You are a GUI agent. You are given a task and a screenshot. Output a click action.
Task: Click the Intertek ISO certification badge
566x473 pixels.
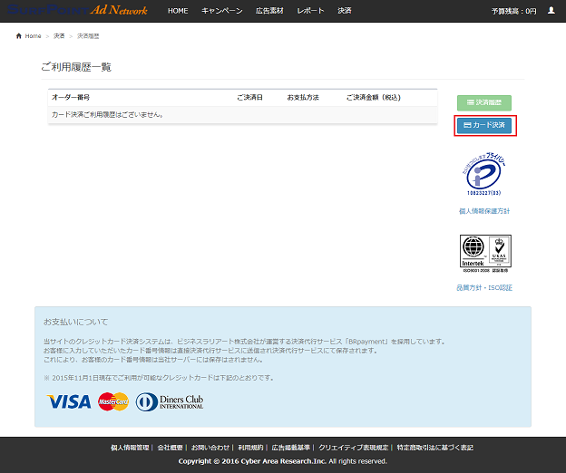point(484,255)
